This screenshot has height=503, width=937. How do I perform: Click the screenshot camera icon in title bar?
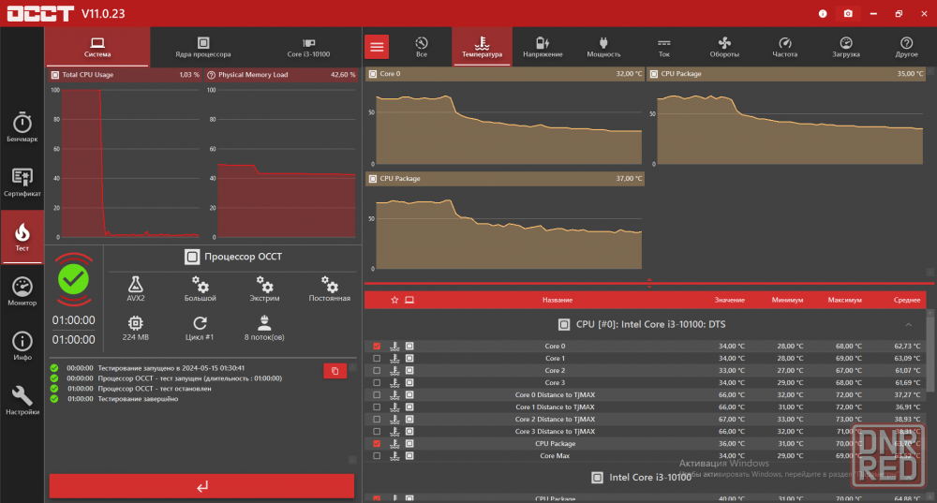tap(848, 14)
